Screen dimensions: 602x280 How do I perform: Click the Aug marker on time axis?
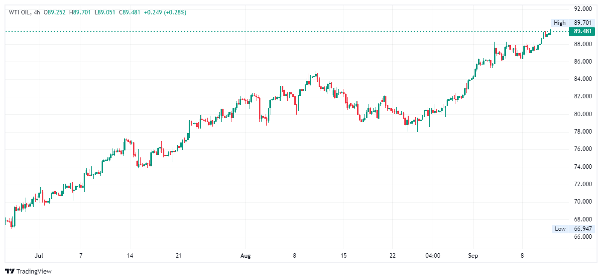click(x=245, y=256)
